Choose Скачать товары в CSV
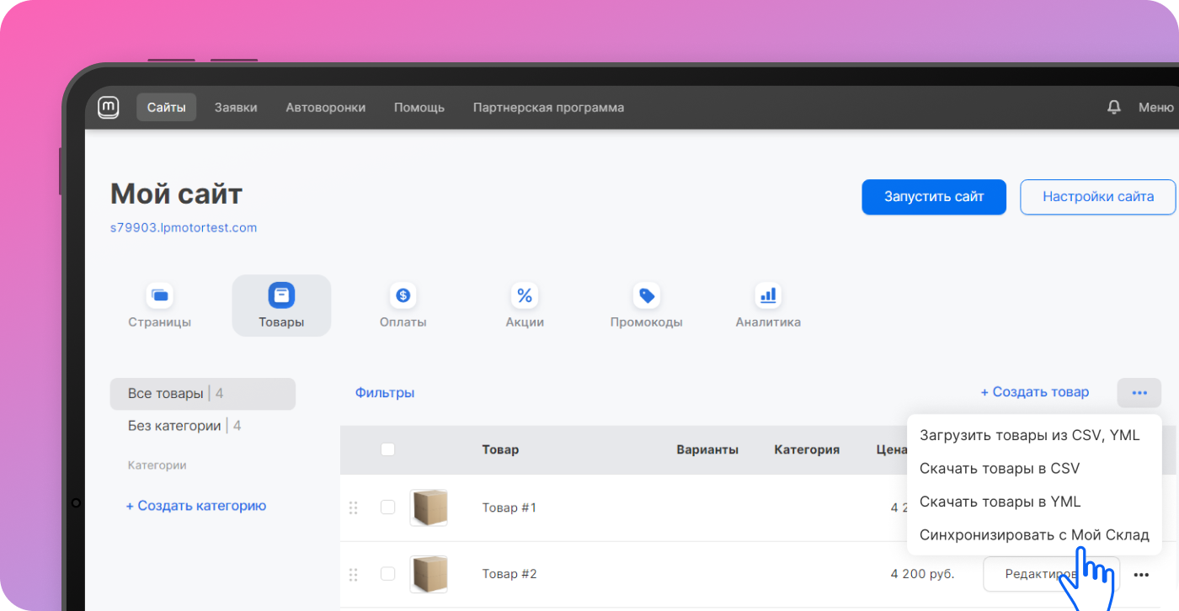 click(1000, 469)
